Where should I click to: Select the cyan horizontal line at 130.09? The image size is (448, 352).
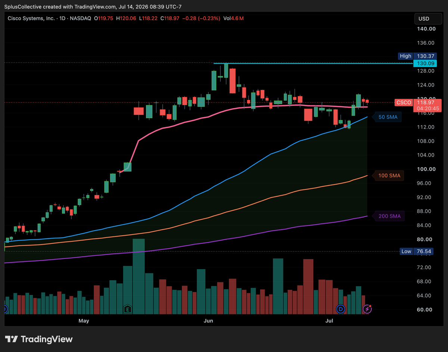314,63
